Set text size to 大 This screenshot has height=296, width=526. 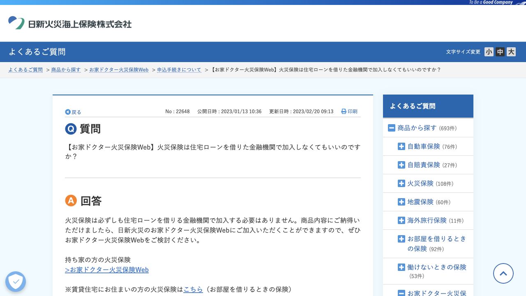[x=511, y=52]
